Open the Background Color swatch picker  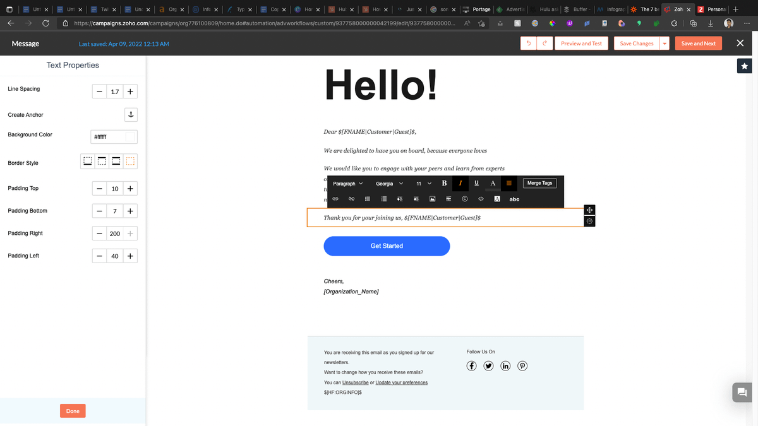(130, 137)
